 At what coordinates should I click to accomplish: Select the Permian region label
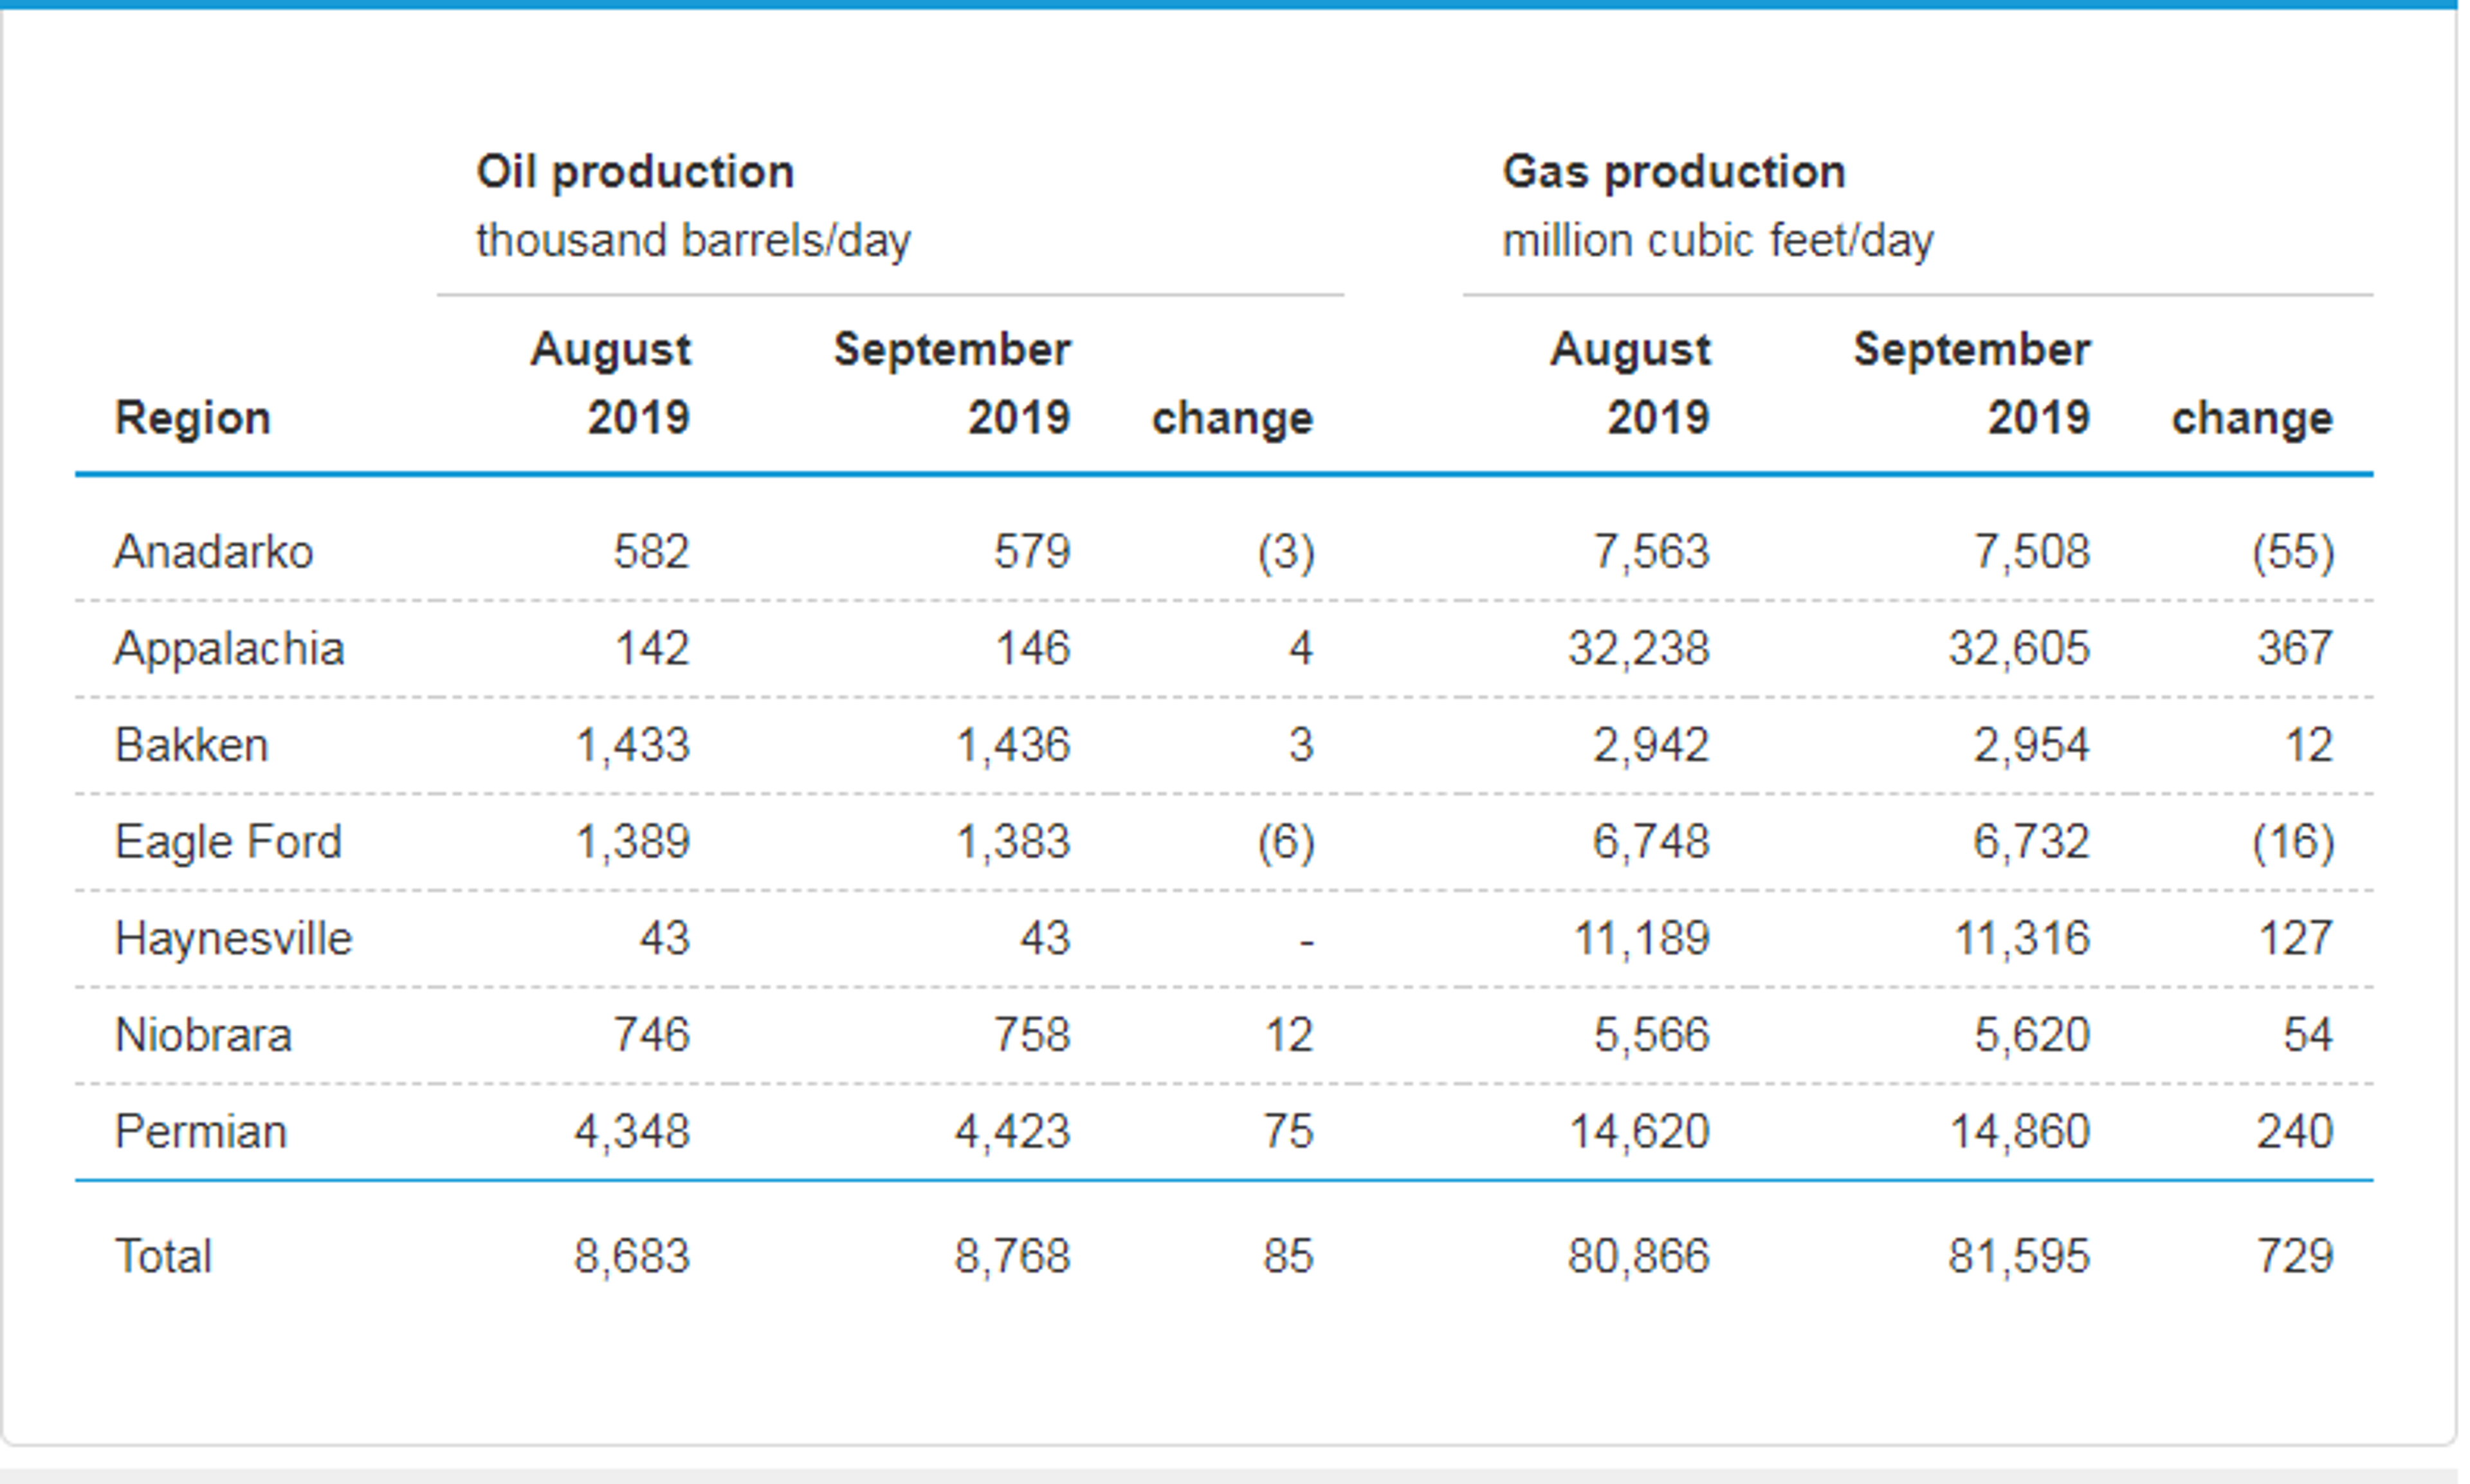pos(200,1132)
